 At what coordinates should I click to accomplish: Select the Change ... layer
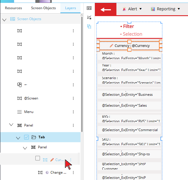coord(58,173)
